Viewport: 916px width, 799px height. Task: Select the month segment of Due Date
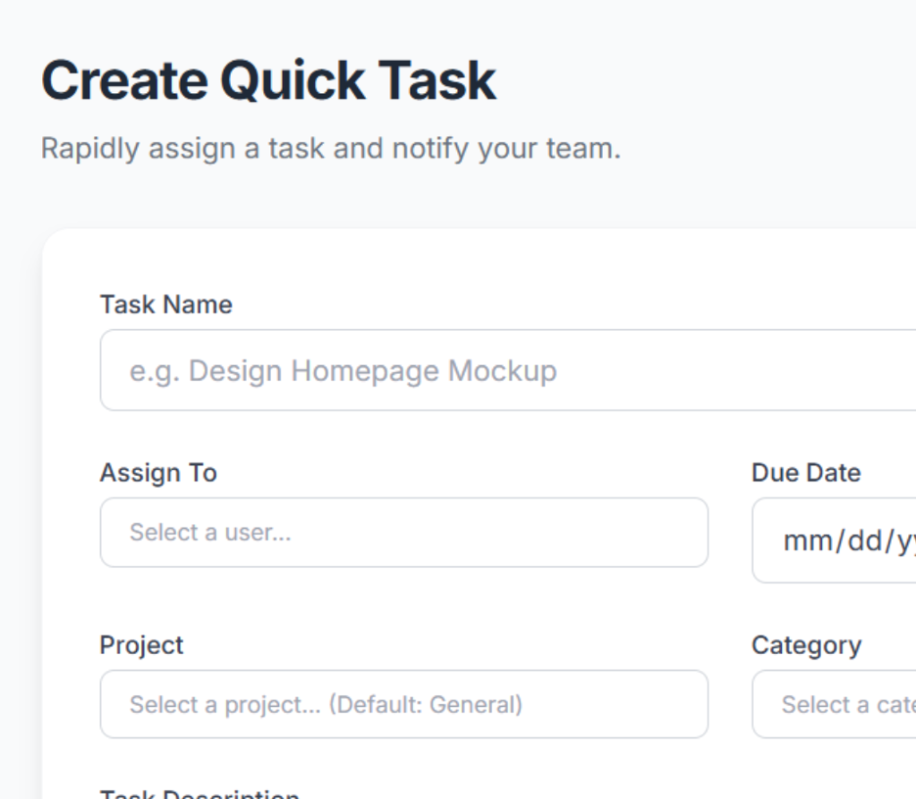pos(801,541)
